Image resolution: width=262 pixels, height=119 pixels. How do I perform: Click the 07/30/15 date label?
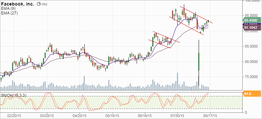click(x=177, y=116)
